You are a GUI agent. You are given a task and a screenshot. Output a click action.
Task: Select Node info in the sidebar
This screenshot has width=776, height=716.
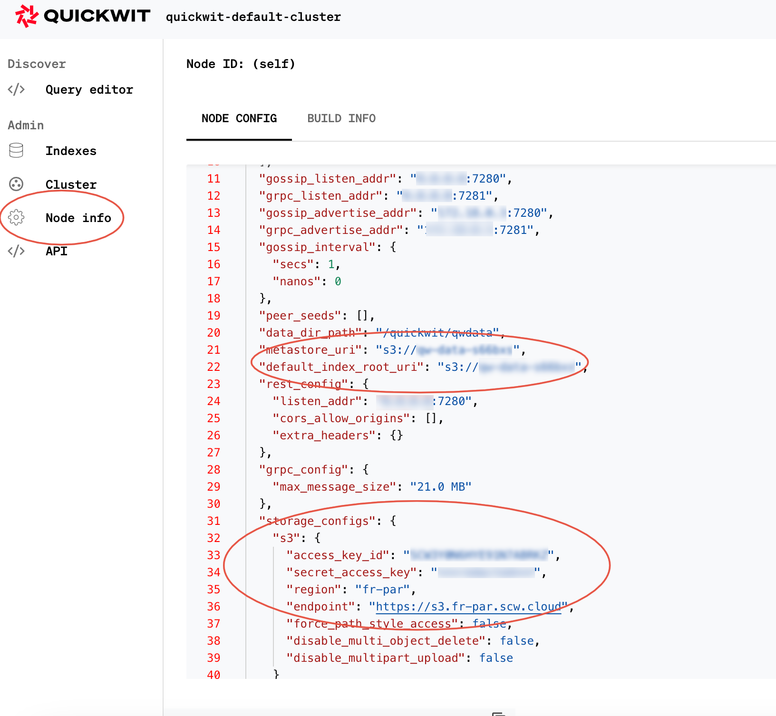click(78, 218)
